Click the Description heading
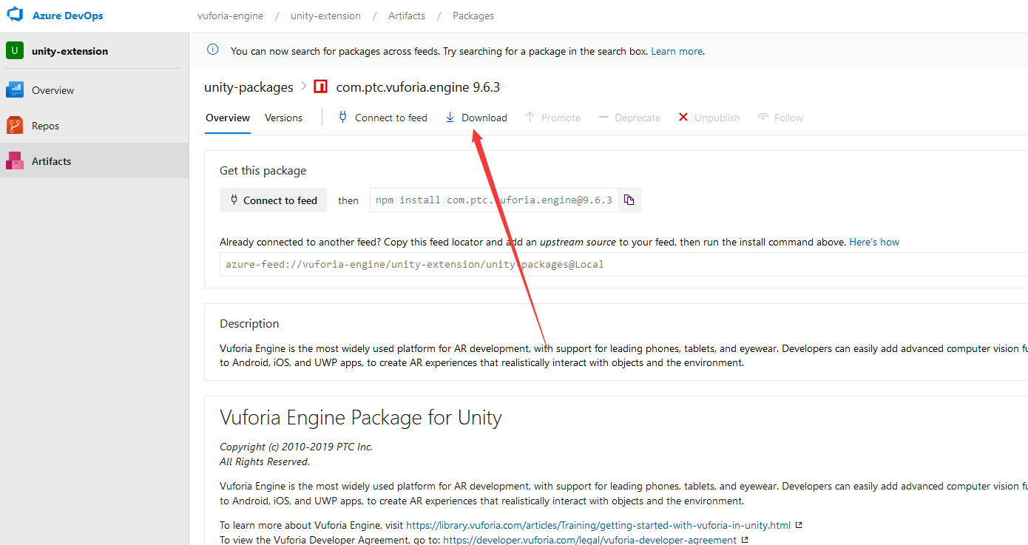This screenshot has height=545, width=1028. point(249,324)
